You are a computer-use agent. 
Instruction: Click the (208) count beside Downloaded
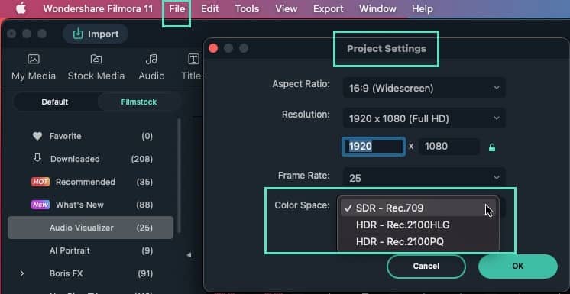pyautogui.click(x=142, y=159)
